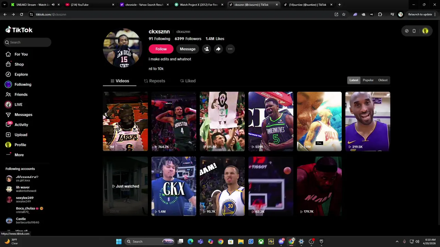Open the Activity notifications
440x247 pixels.
(21, 125)
